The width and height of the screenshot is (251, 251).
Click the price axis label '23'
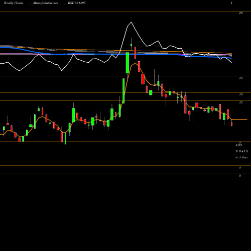point(240,13)
